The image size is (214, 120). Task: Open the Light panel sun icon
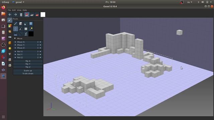coord(10,48)
